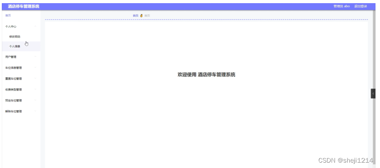Expand the 用户管理 menu
This screenshot has height=168, width=380.
click(x=21, y=57)
